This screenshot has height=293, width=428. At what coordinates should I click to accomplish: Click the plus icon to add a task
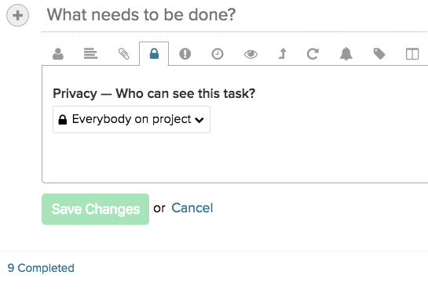pyautogui.click(x=18, y=15)
